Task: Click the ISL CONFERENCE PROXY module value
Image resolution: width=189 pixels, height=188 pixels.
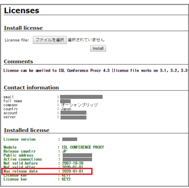Action: [x=83, y=147]
